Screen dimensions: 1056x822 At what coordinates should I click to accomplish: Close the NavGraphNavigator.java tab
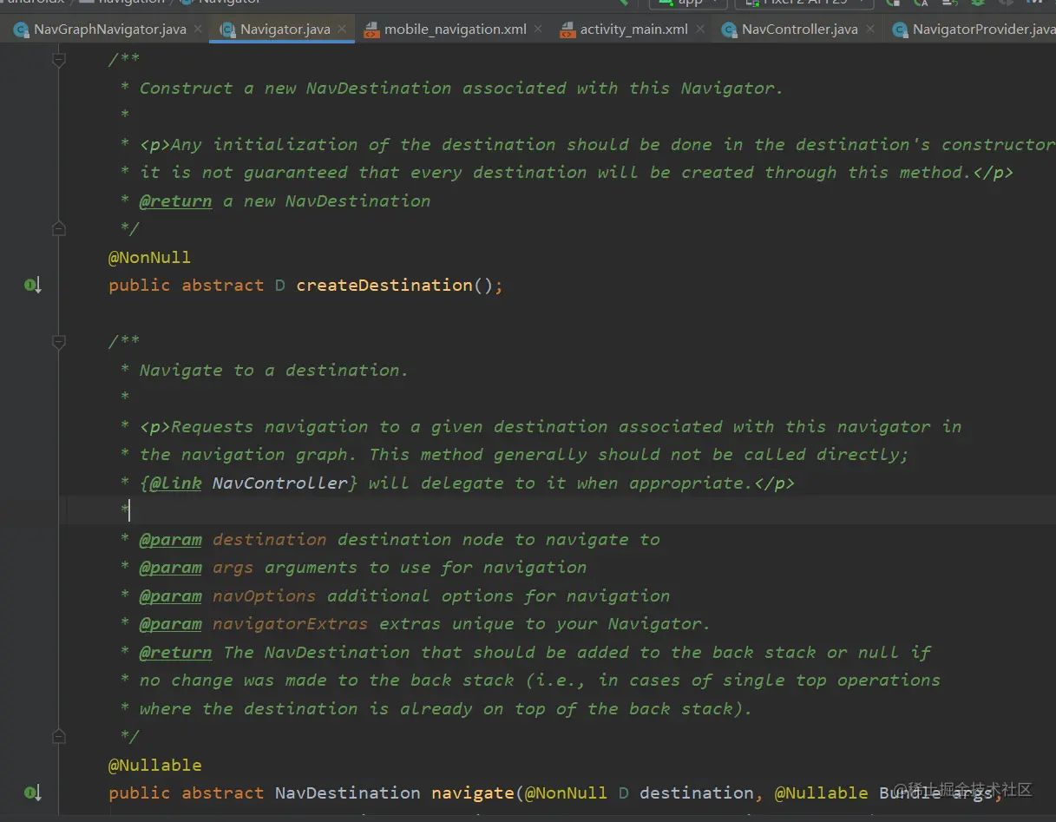tap(198, 29)
